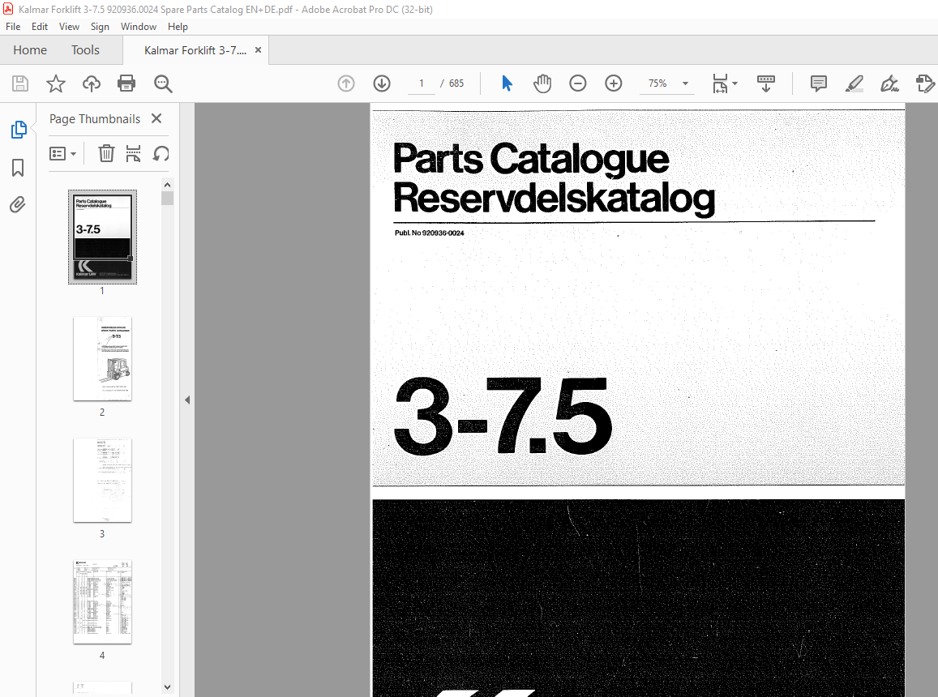Click the large '3-7.5' model text
Image resolution: width=938 pixels, height=697 pixels.
point(503,416)
